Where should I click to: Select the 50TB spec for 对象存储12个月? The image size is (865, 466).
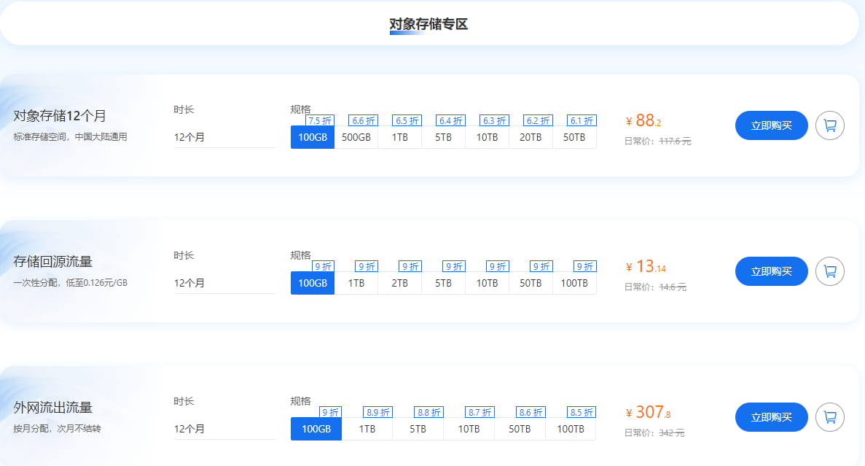pos(574,136)
